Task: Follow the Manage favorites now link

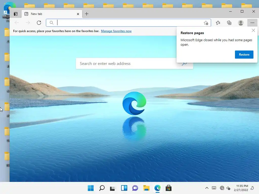Action: tap(116, 31)
